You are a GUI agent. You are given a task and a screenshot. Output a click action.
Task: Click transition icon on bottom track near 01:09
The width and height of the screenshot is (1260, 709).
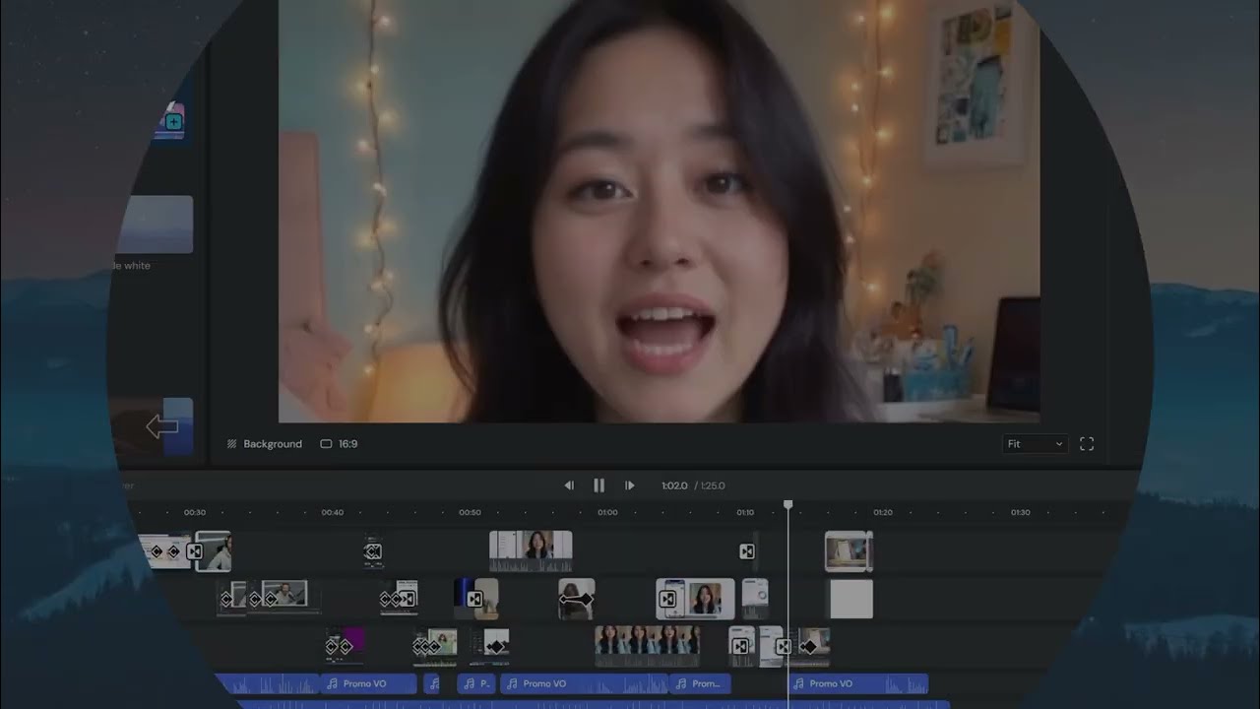[740, 647]
